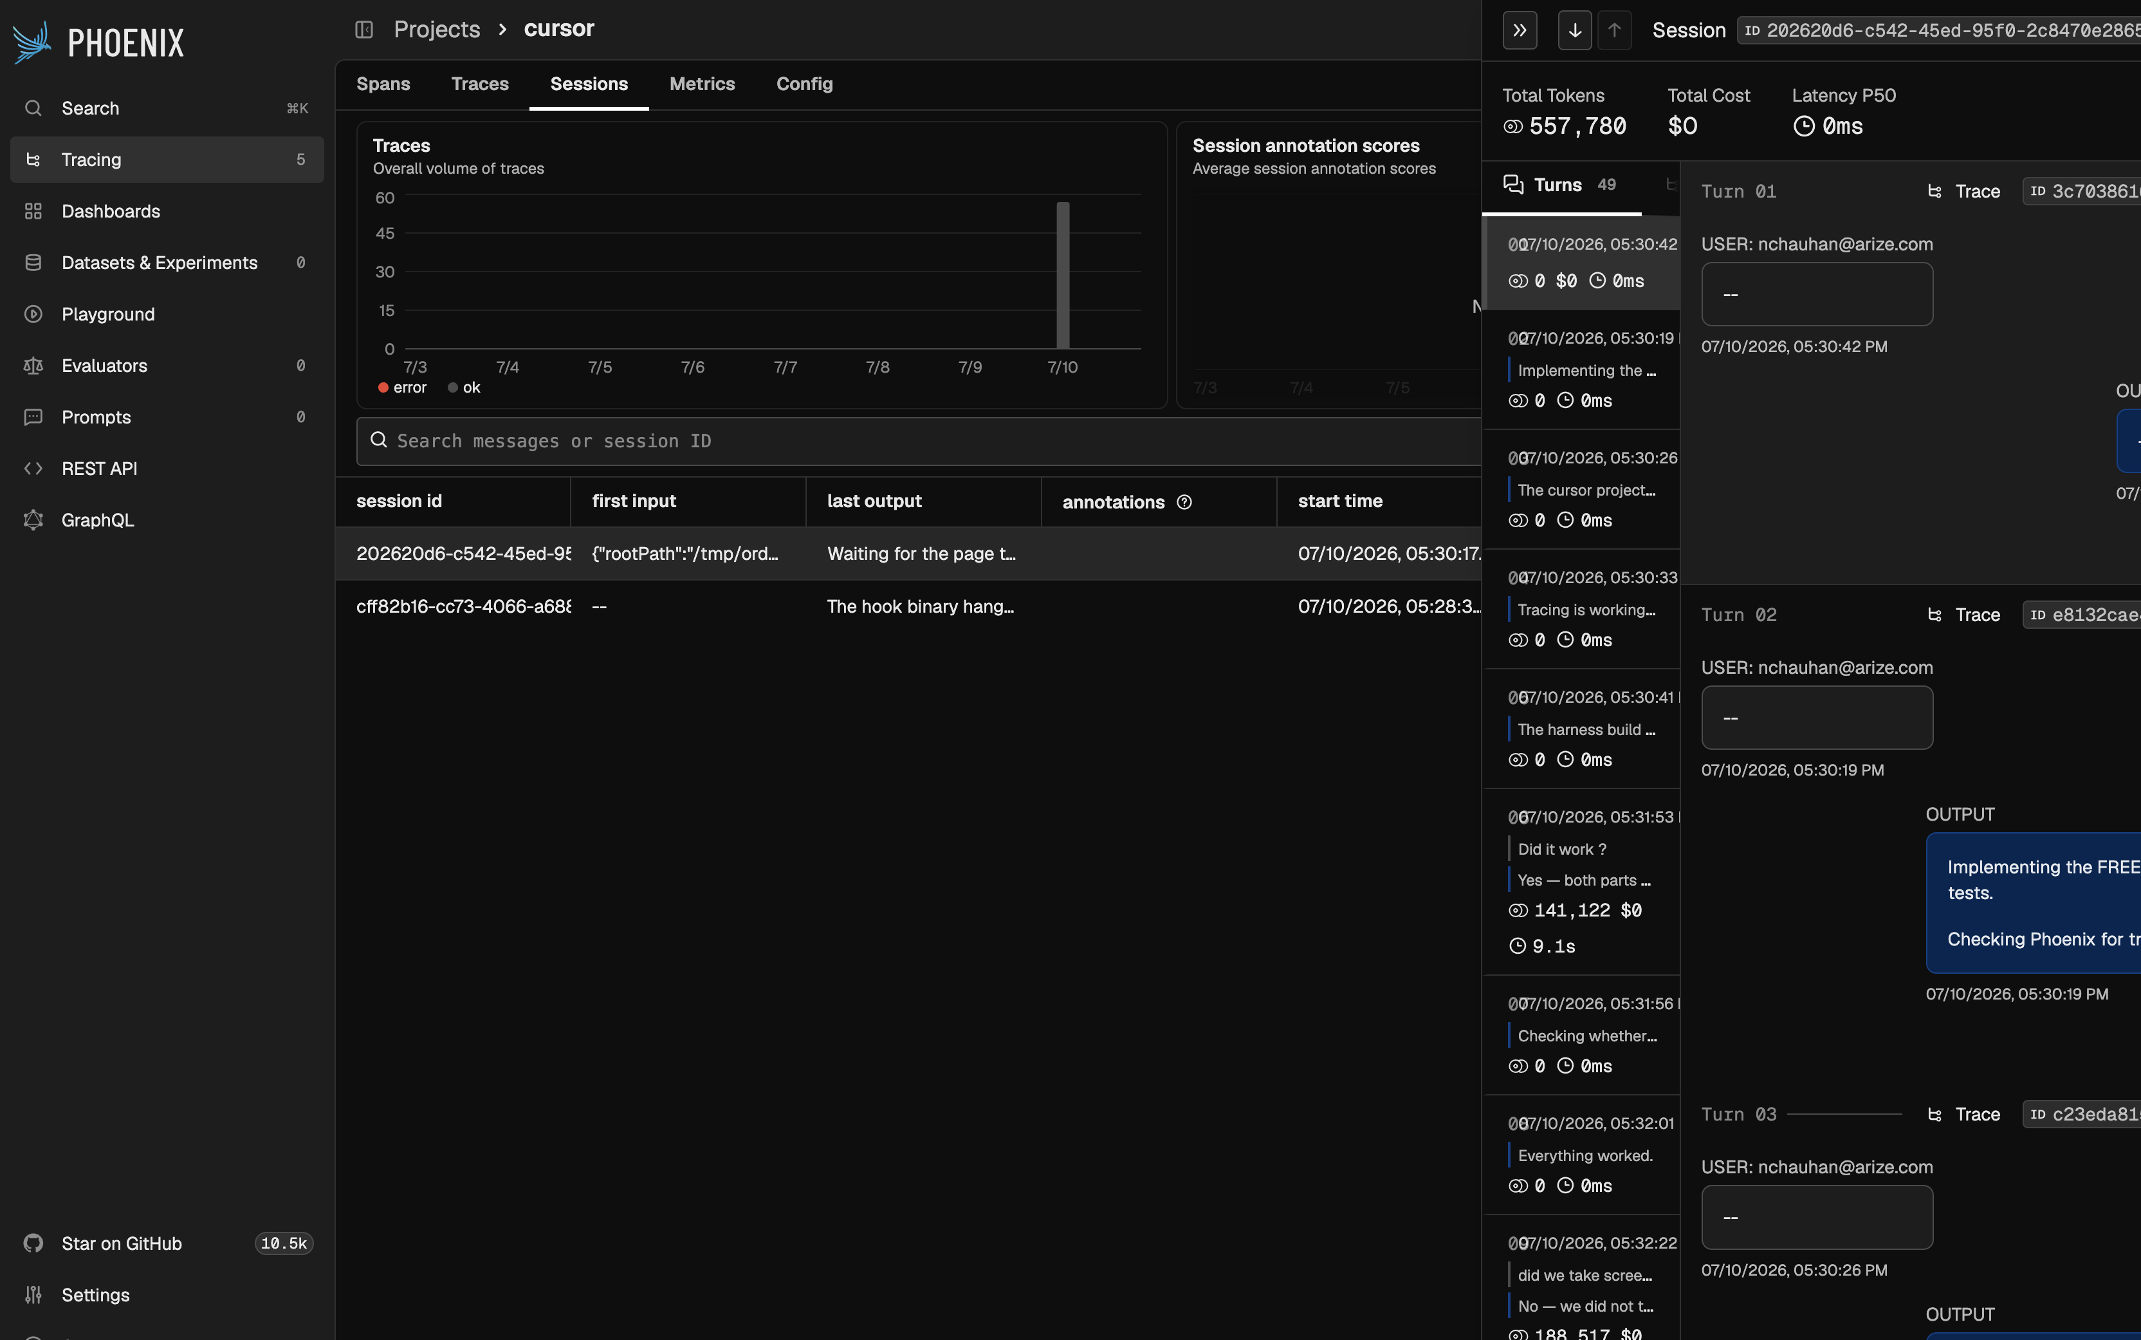Open Search in the sidebar
Image resolution: width=2141 pixels, height=1340 pixels.
click(167, 108)
